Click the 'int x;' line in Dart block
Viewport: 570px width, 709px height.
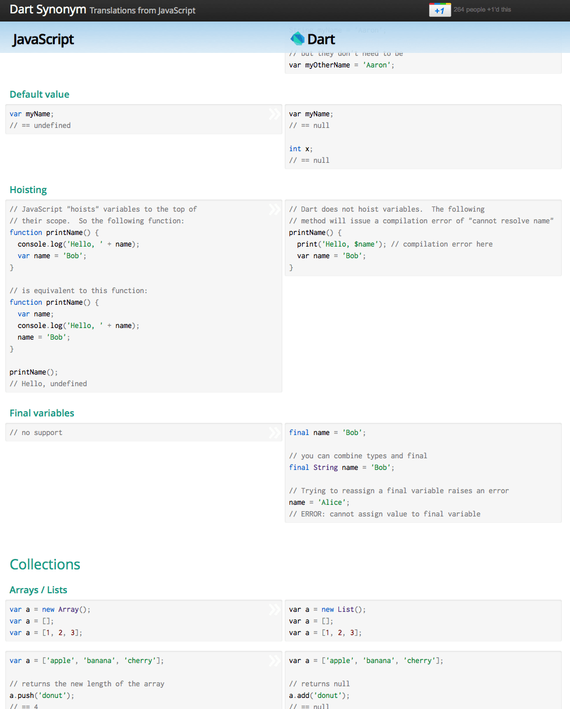tap(301, 149)
